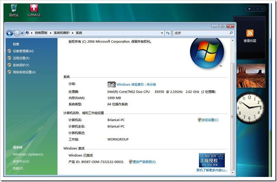The width and height of the screenshot is (277, 182).
Task: Open 性能(P) link in sidebar
Action: pyautogui.click(x=18, y=169)
